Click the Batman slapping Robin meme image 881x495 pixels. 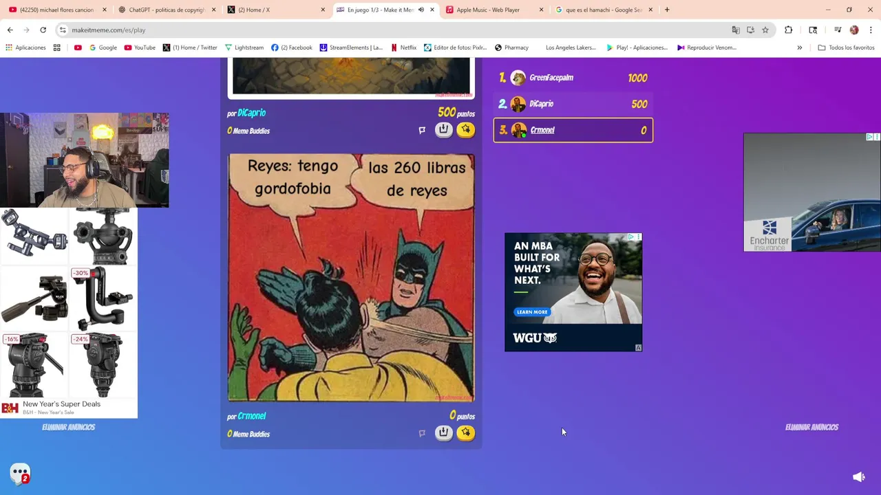coord(351,278)
